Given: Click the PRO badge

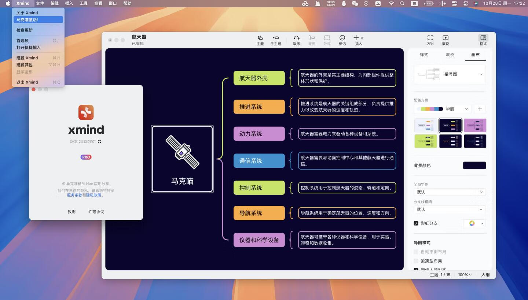Looking at the screenshot, I should 86,157.
